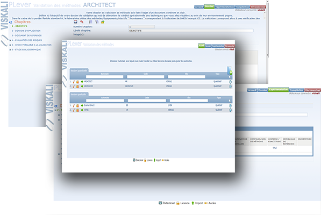The height and width of the screenshot is (215, 321).
Task: Click Didacticiel link in the back window footer
Action: pyautogui.click(x=167, y=203)
